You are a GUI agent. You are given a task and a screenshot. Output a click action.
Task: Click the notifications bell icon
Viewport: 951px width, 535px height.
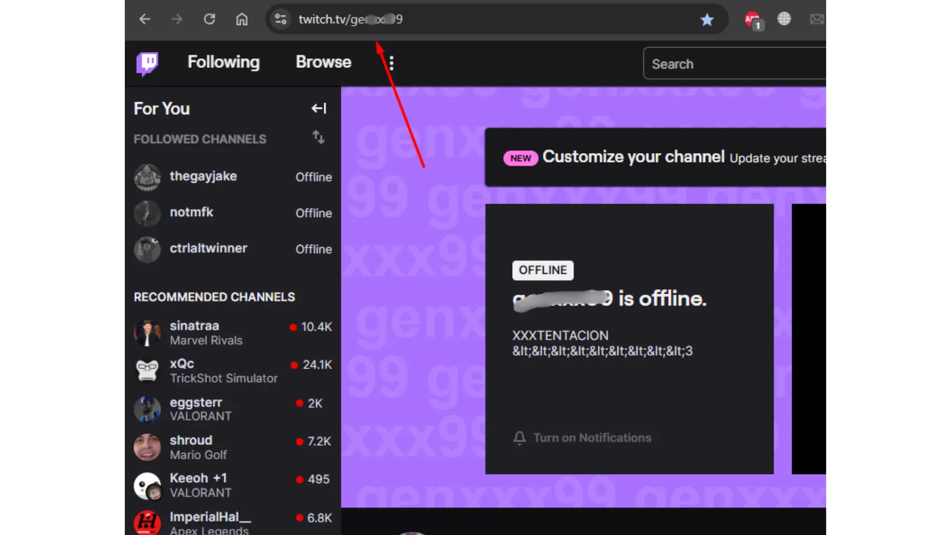coord(519,438)
